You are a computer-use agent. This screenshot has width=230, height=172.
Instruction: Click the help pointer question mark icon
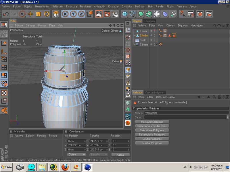(182, 14)
